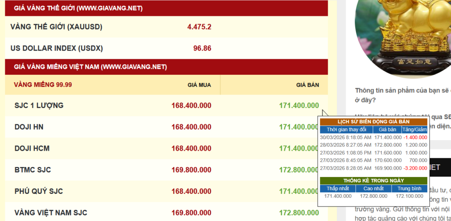451x221 pixels.
Task: Click the BTMC SJC gold entry
Action: 33,170
